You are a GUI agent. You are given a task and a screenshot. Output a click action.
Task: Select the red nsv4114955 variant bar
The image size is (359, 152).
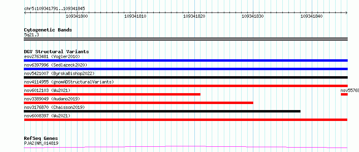[186, 86]
